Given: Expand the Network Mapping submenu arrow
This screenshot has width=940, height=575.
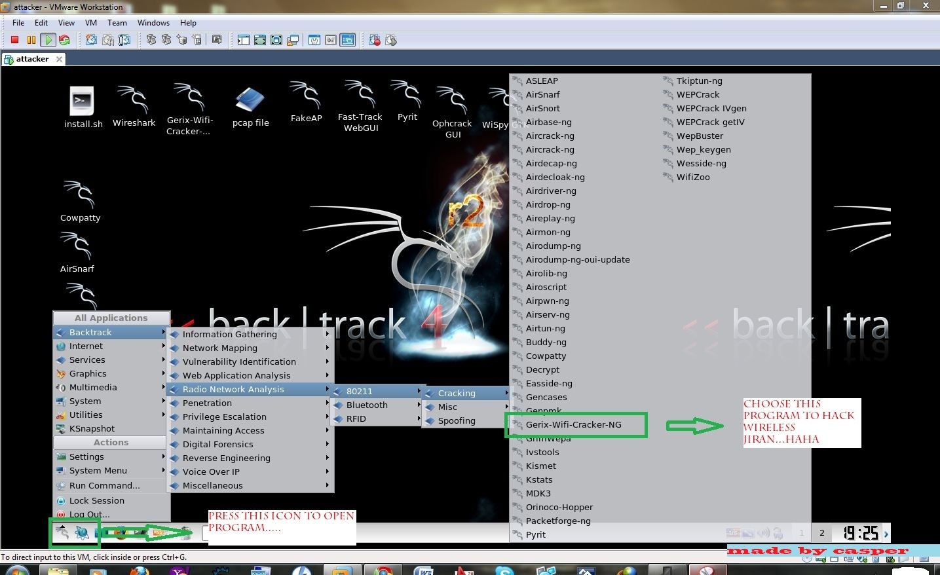Looking at the screenshot, I should (x=327, y=348).
